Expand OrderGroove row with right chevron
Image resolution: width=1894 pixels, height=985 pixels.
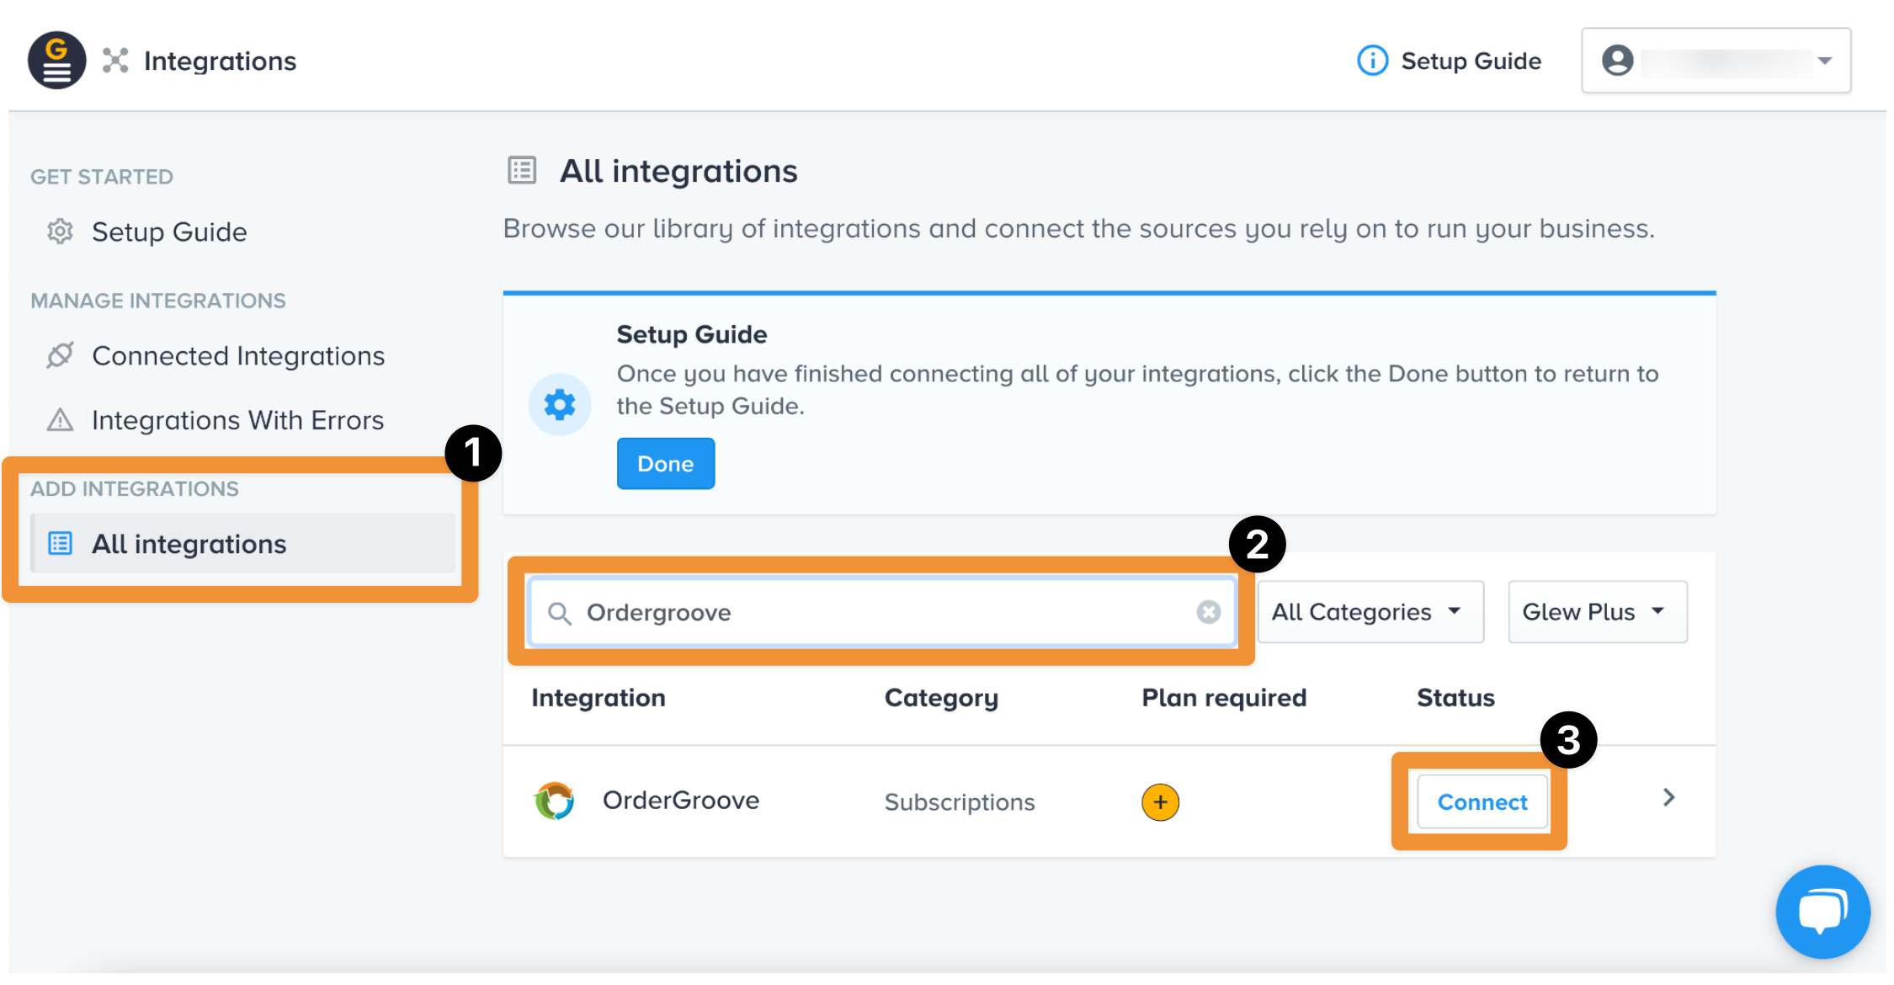coord(1669,797)
